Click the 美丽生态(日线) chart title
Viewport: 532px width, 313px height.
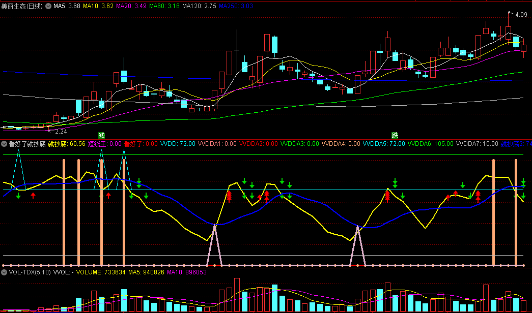[x=22, y=6]
